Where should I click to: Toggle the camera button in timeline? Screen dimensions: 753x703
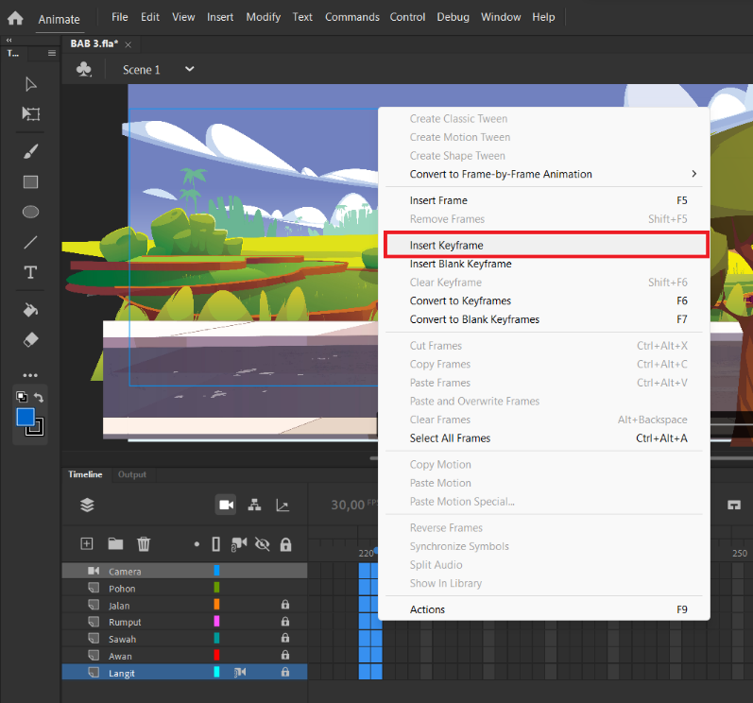click(x=226, y=505)
